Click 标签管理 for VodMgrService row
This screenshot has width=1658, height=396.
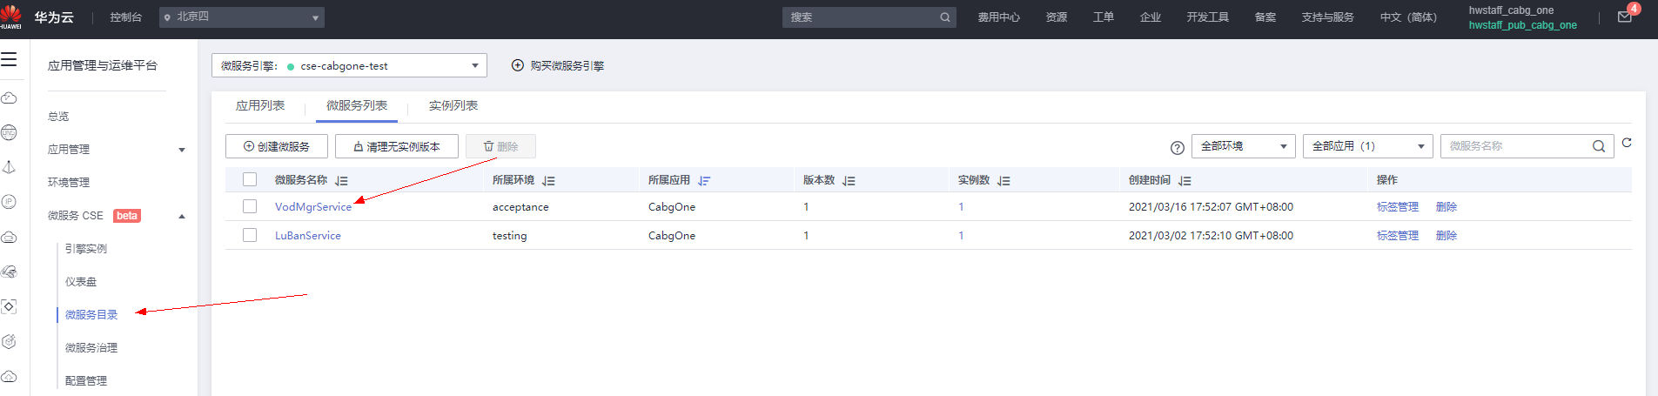1398,206
